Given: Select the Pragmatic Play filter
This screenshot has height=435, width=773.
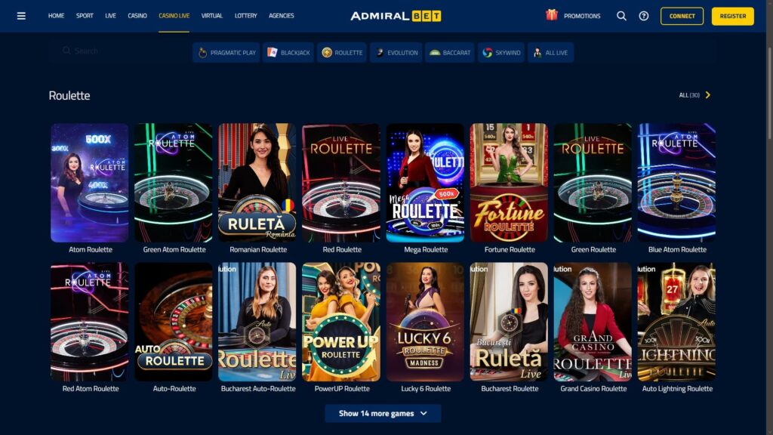Looking at the screenshot, I should point(226,52).
